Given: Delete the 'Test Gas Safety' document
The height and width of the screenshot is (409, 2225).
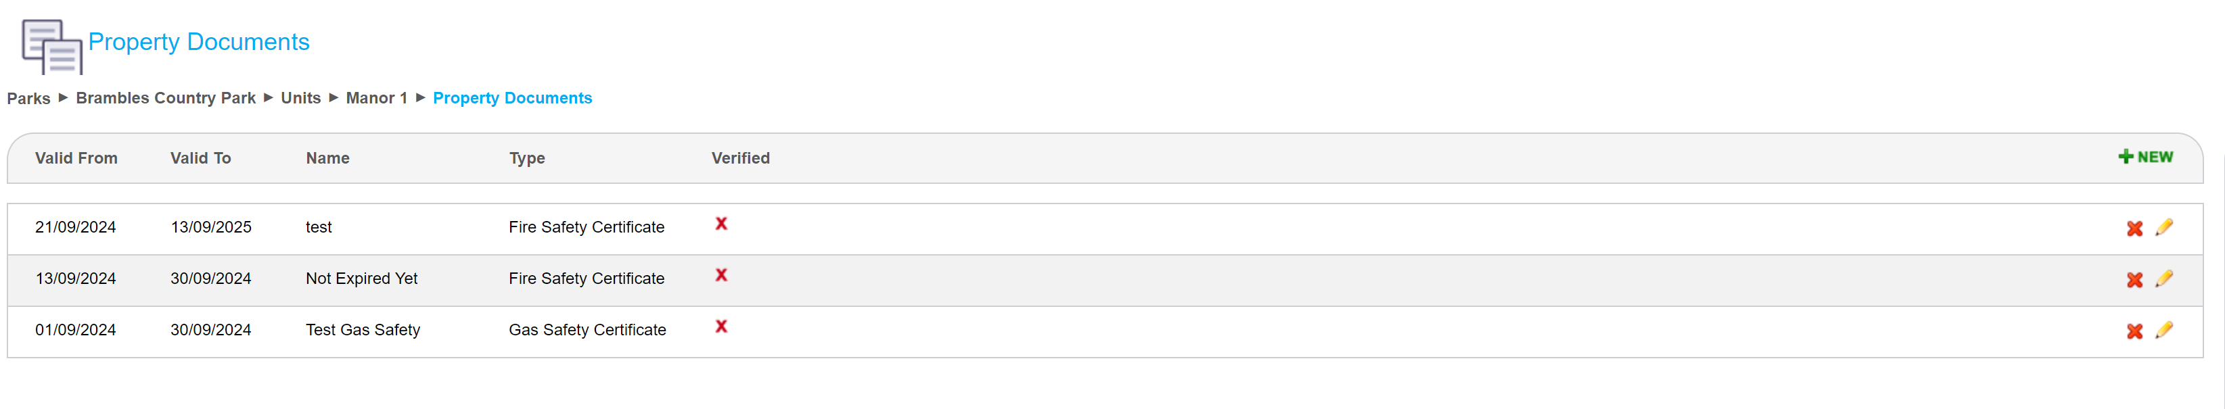Looking at the screenshot, I should (x=2134, y=331).
